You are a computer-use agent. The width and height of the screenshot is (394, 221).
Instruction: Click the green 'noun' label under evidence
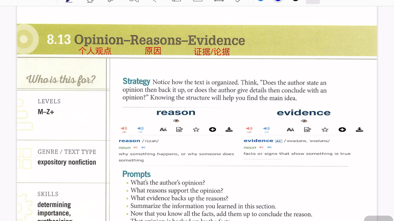coord(250,147)
